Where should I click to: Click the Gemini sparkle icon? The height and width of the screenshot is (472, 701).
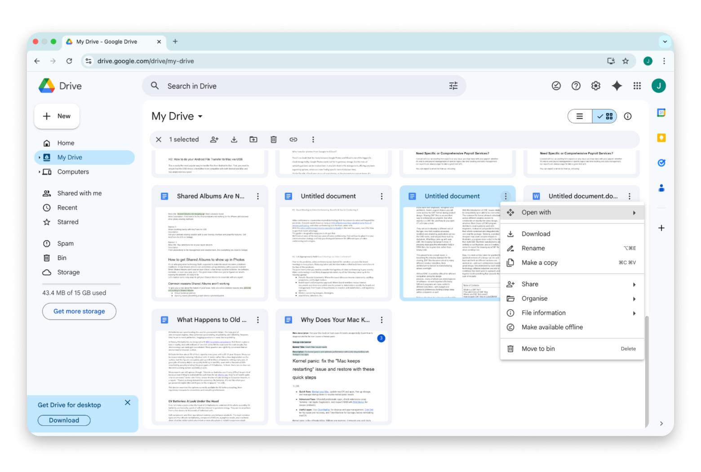(617, 86)
